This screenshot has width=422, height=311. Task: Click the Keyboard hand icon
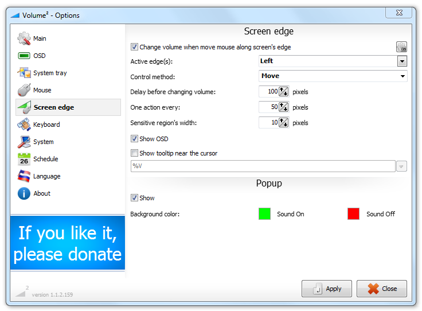24,125
